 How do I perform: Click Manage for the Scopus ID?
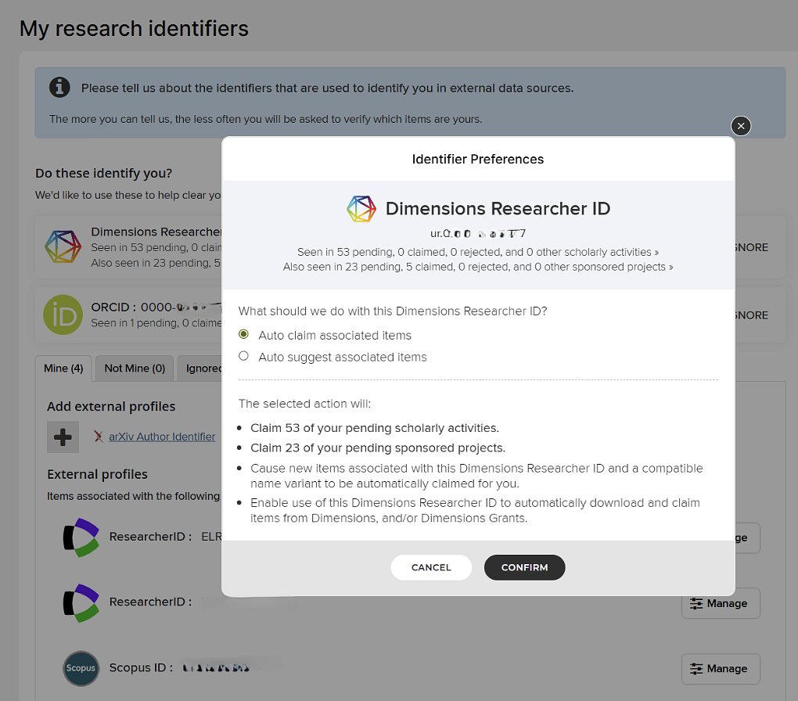[x=720, y=669]
